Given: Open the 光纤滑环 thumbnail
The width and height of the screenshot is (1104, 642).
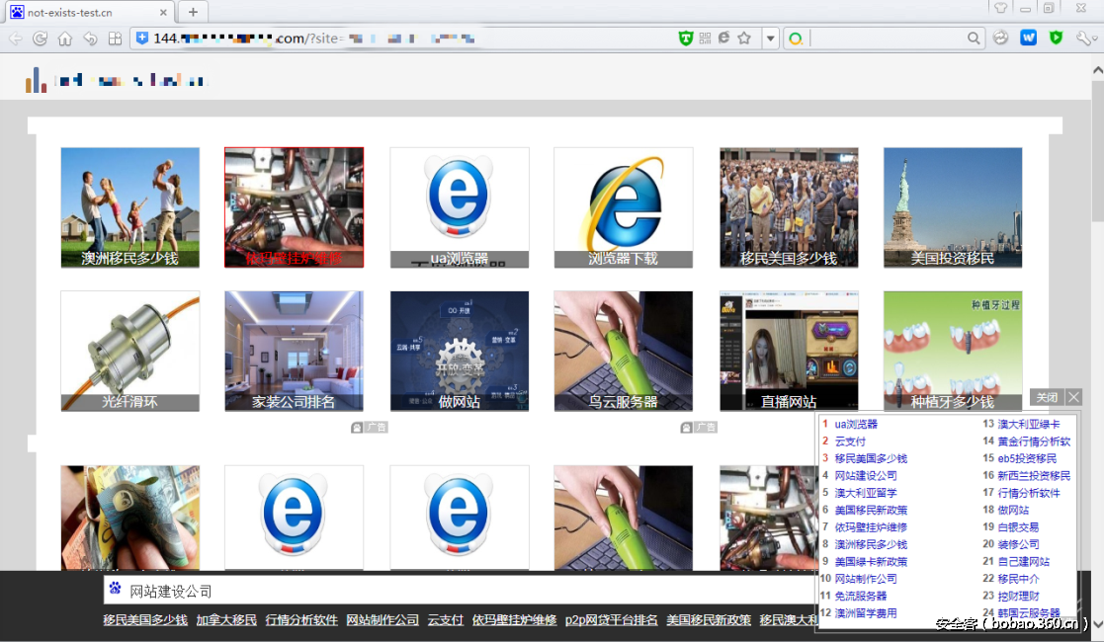Looking at the screenshot, I should [x=130, y=352].
